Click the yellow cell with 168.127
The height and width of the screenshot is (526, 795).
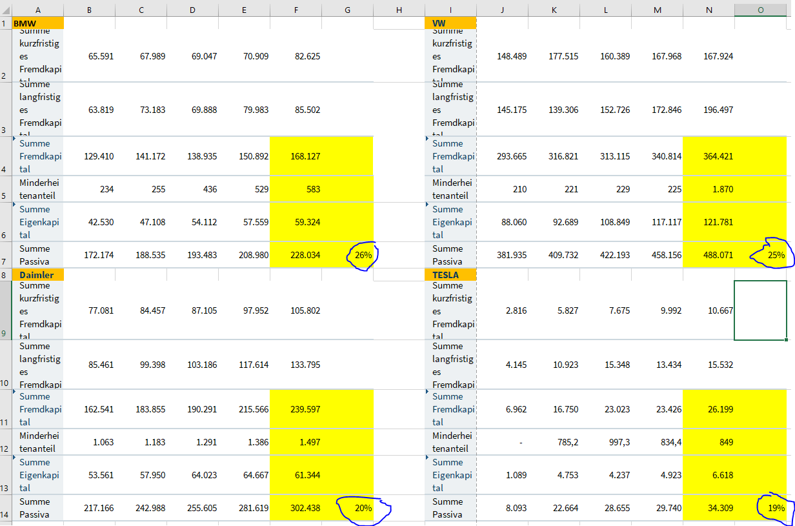coord(296,156)
